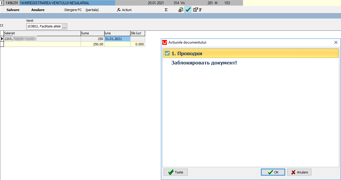Click the Sigma sum icon in toolbar
The height and width of the screenshot is (180, 341).
(166, 10)
